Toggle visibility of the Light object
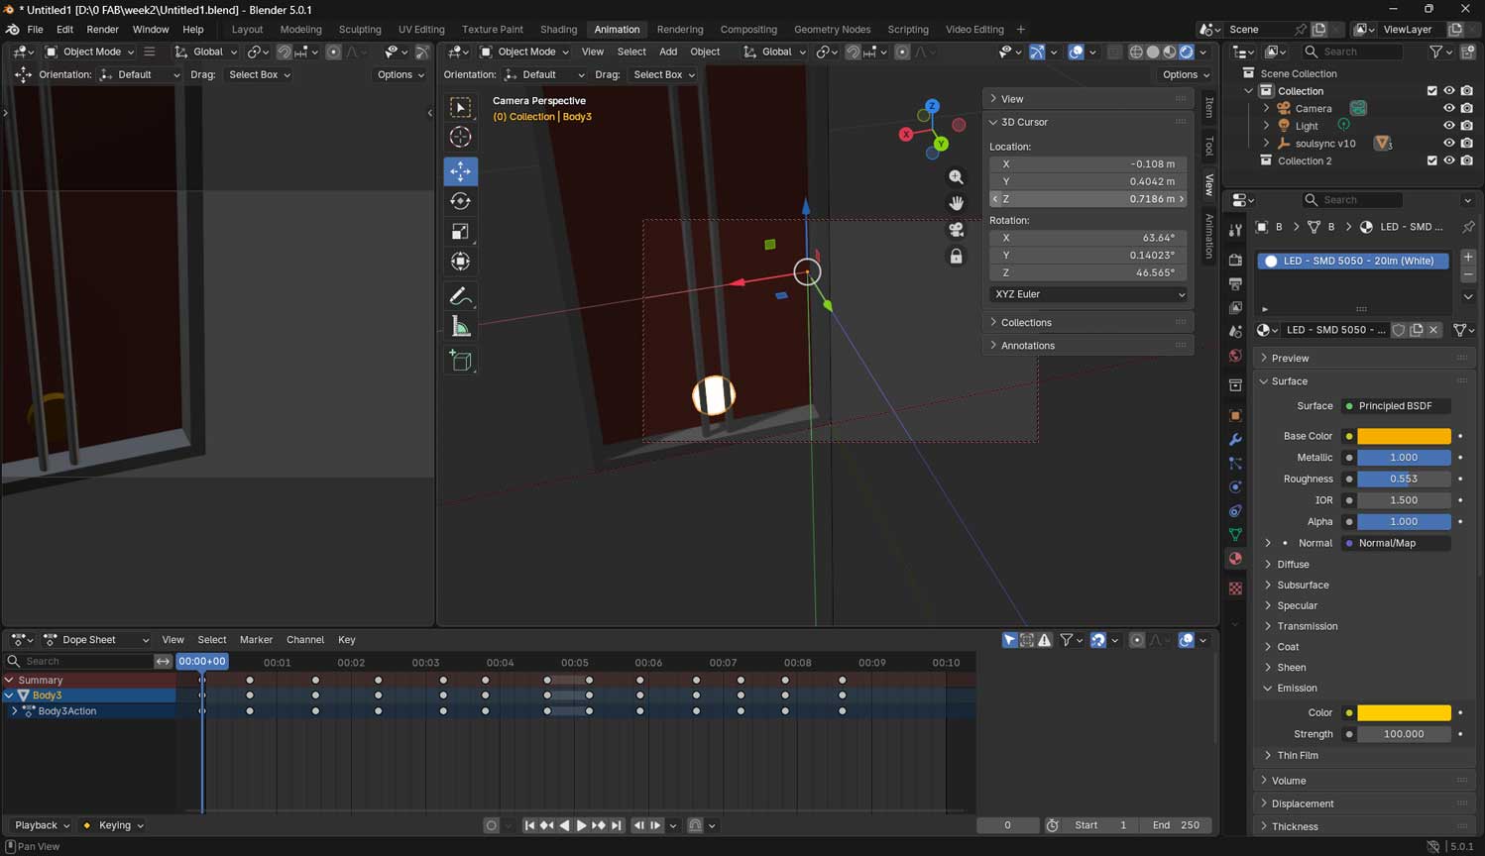Screen dimensions: 1485x856 [x=1448, y=126]
